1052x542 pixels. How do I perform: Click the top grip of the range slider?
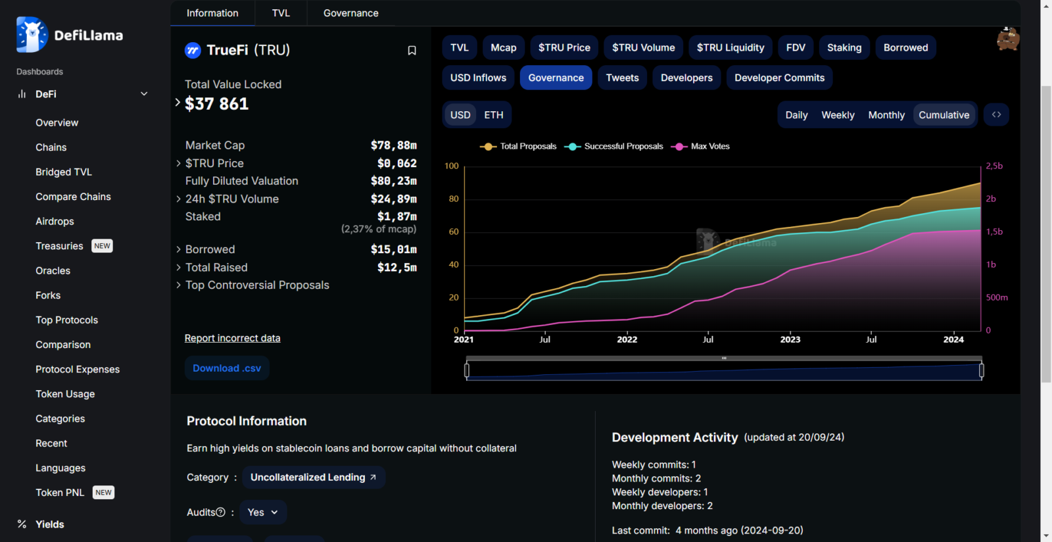pos(724,358)
